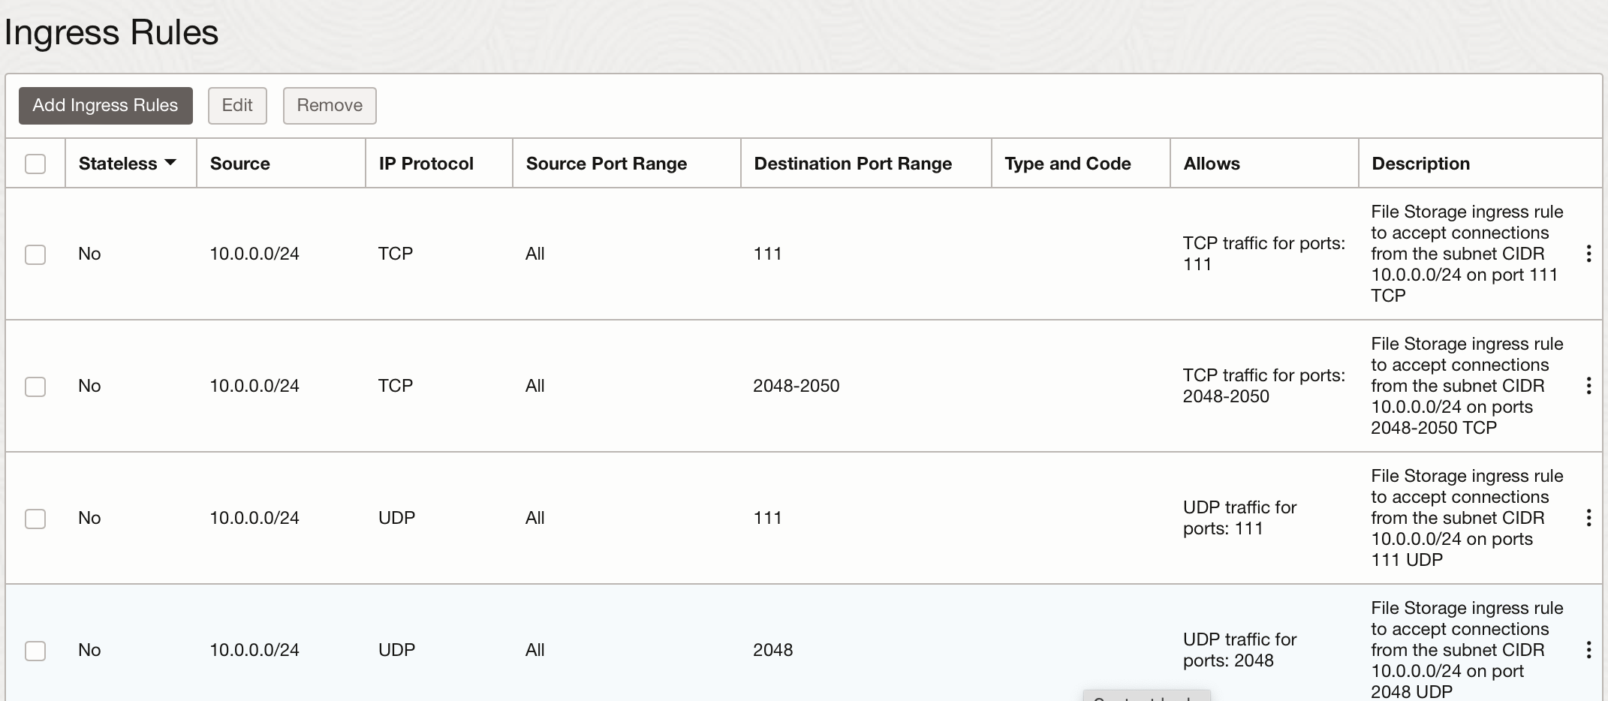Open the action menu for the UDP port 111 rule

1589,518
